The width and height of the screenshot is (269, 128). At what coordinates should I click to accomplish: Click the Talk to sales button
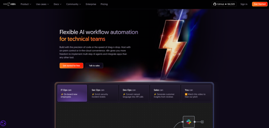click(x=94, y=66)
